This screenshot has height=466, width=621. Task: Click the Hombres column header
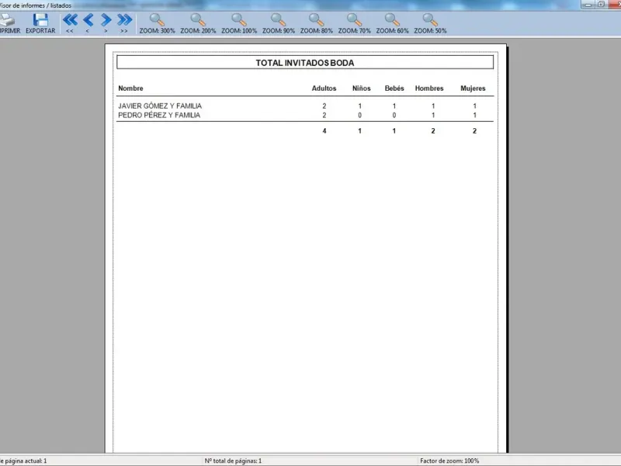(429, 89)
